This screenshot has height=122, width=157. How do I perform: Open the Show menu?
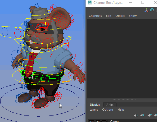(133, 16)
